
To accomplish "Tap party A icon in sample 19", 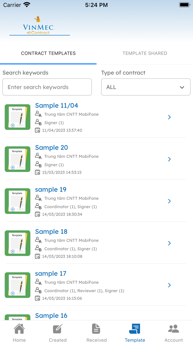I will coord(38,198).
